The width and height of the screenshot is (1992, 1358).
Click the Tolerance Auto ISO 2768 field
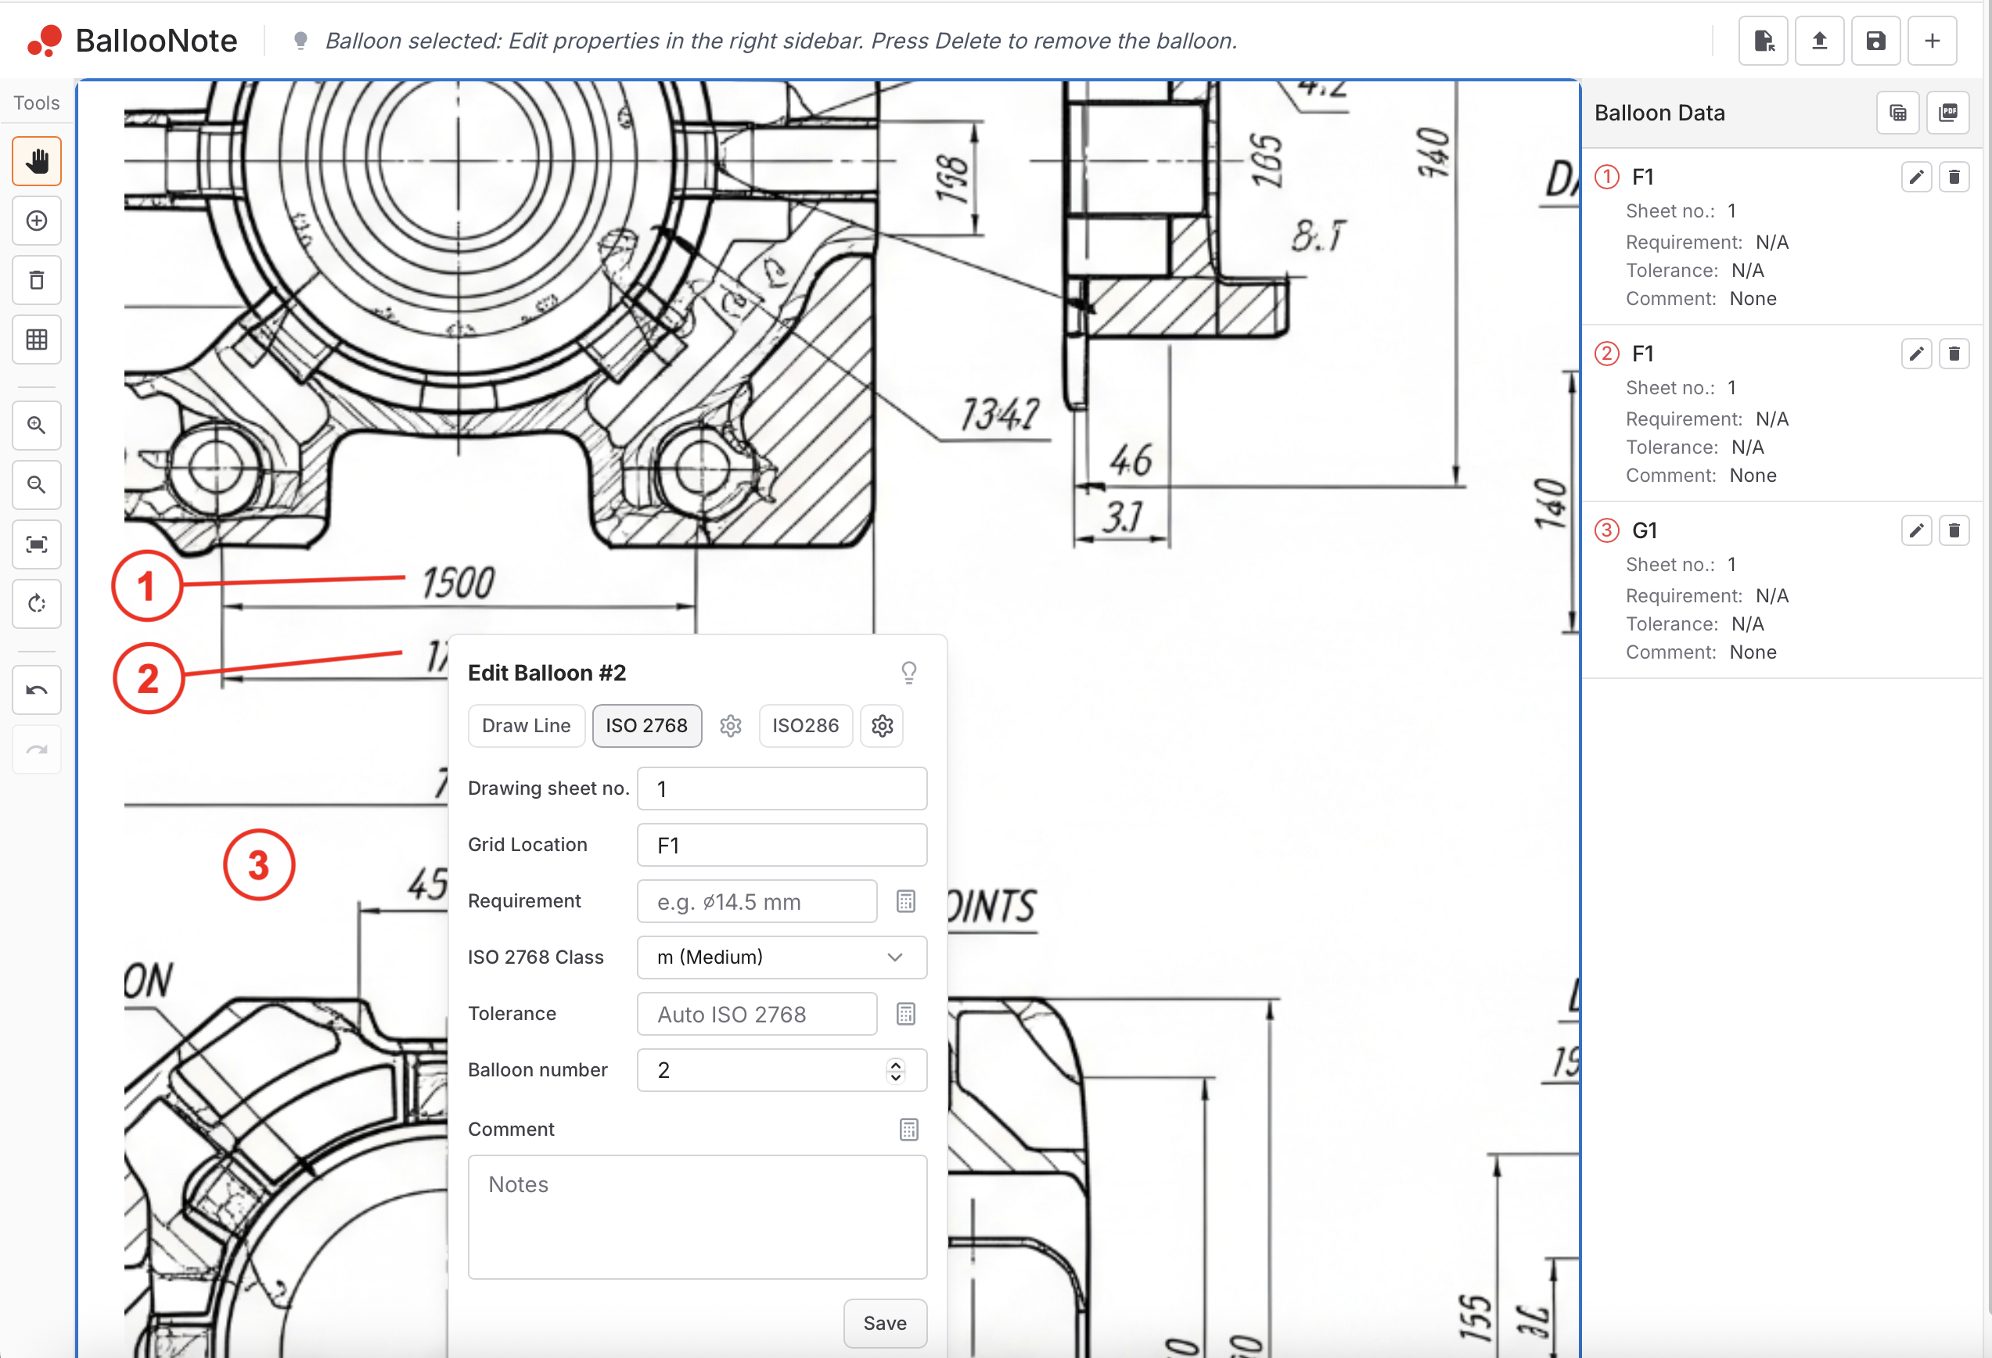click(x=757, y=1015)
